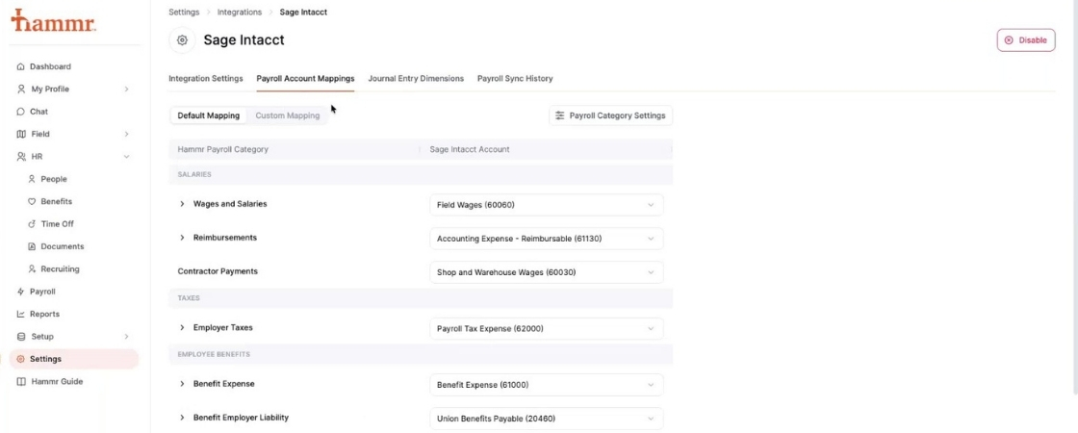Screen dimensions: 1078x433
Task: Click the Sage Intacct breadcrumb text
Action: click(303, 13)
